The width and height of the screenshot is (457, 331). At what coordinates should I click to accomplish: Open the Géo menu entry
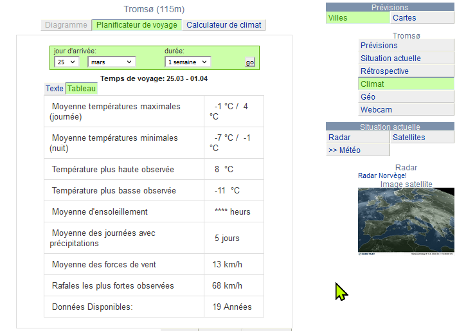pos(406,97)
